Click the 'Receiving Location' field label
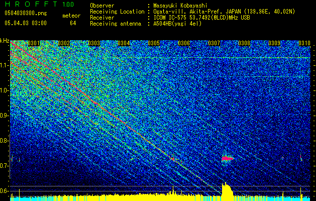This screenshot has width=316, height=201. (117, 12)
